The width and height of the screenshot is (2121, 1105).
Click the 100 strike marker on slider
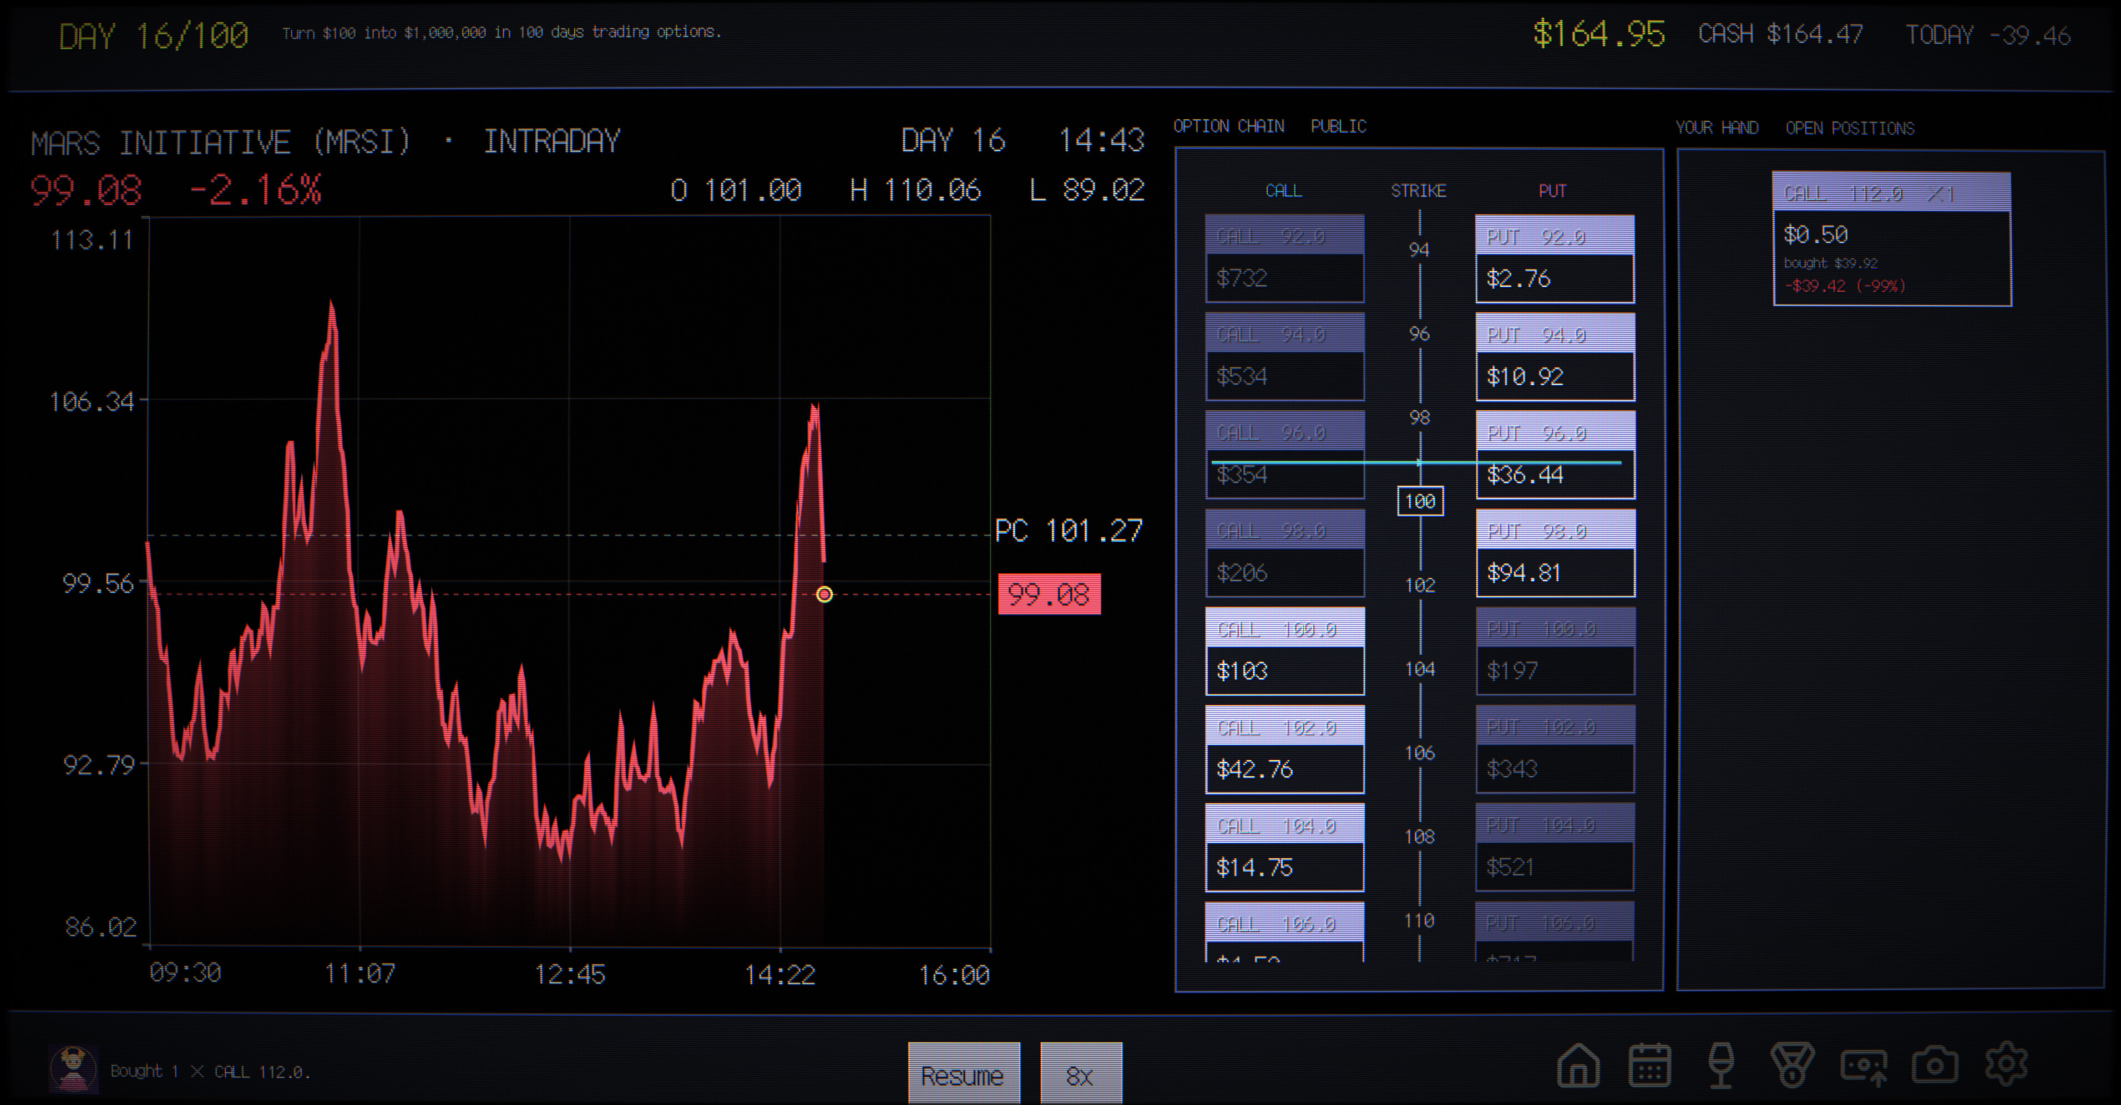[1420, 501]
